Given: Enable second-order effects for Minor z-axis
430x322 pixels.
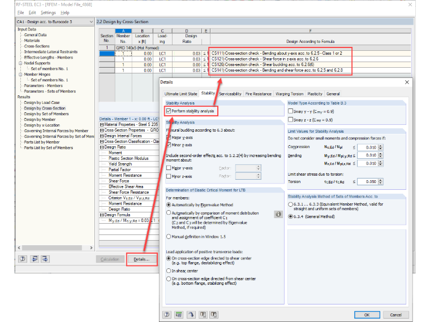Looking at the screenshot, I should [x=169, y=176].
